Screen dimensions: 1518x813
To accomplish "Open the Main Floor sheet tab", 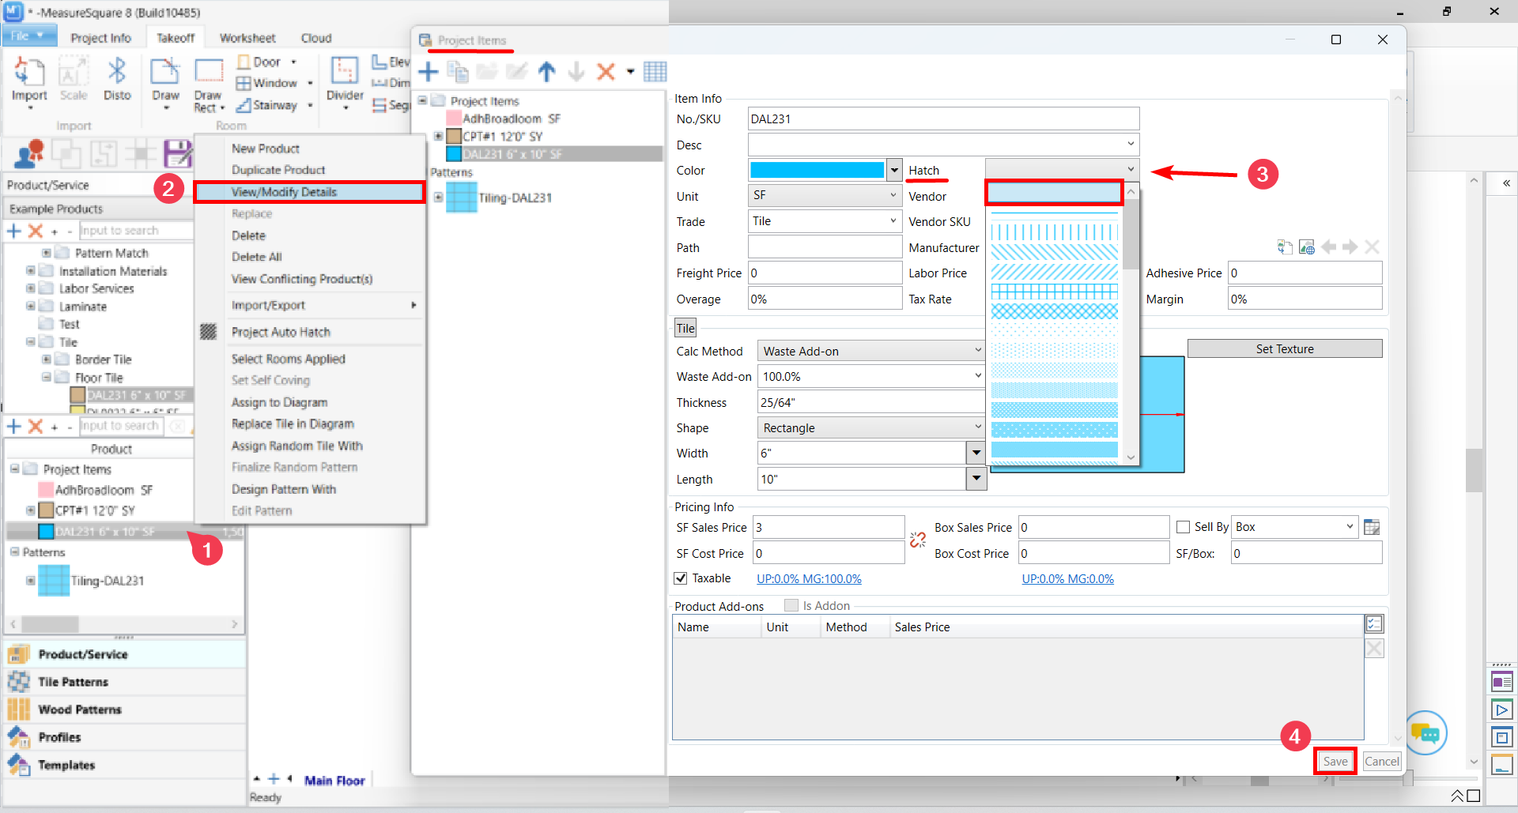I will click(334, 781).
